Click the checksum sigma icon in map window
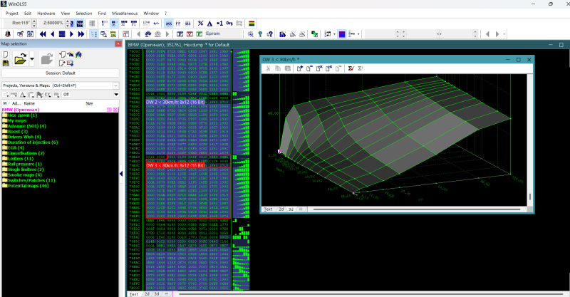The width and height of the screenshot is (570, 297). [x=351, y=68]
